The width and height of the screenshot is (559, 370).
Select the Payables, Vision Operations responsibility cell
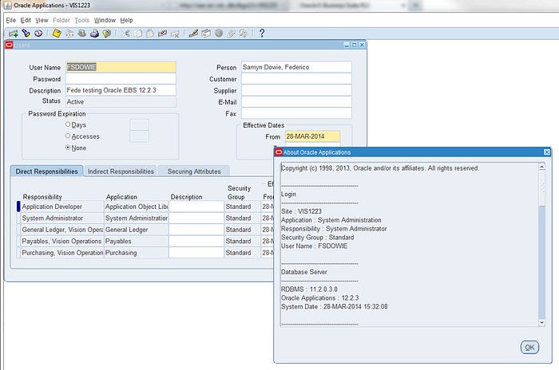tap(62, 241)
